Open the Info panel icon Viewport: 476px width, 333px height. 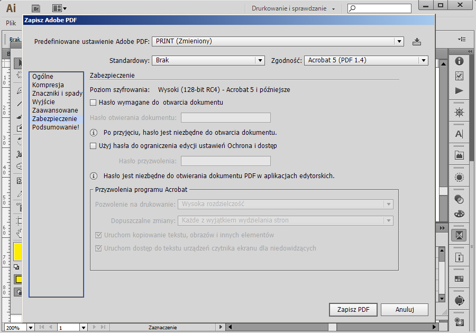coord(459,61)
